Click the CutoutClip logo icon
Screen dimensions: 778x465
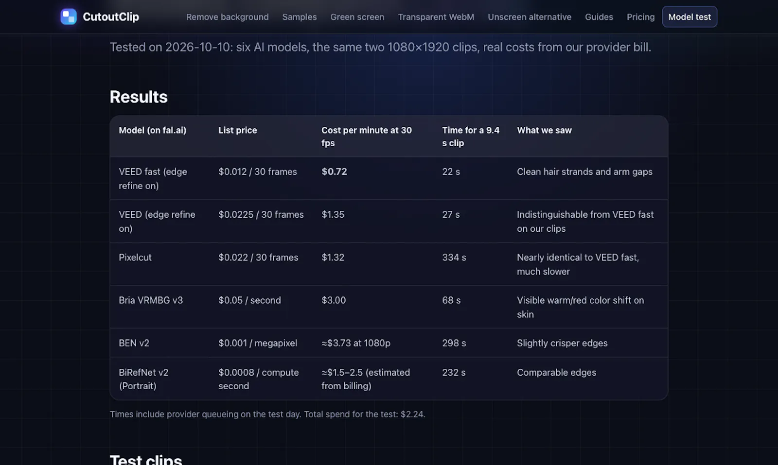[x=69, y=17]
